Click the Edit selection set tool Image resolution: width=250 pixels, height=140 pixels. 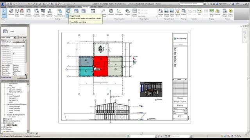pyautogui.click(x=199, y=12)
